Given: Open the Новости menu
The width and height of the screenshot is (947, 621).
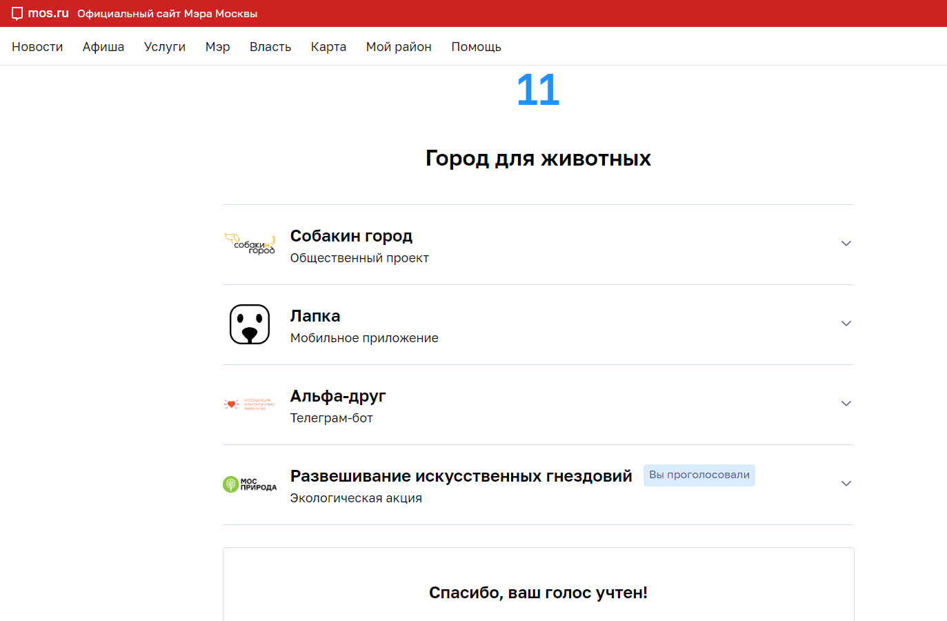Looking at the screenshot, I should [x=37, y=47].
